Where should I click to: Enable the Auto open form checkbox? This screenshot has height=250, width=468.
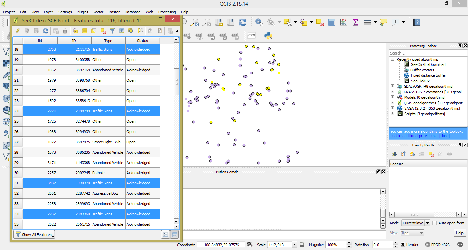point(435,223)
